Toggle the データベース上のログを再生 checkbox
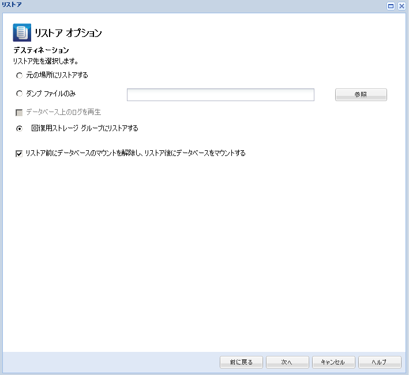 tap(19, 113)
